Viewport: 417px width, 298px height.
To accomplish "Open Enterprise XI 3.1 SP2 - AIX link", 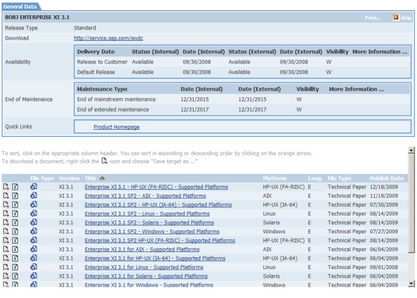I will (x=145, y=195).
